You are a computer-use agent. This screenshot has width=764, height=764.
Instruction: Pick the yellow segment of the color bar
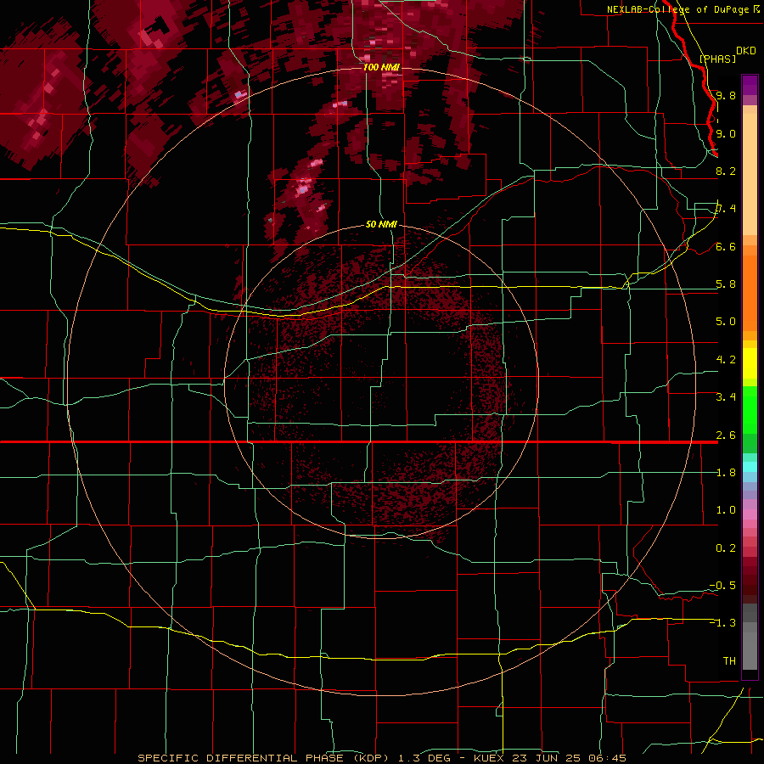[750, 363]
